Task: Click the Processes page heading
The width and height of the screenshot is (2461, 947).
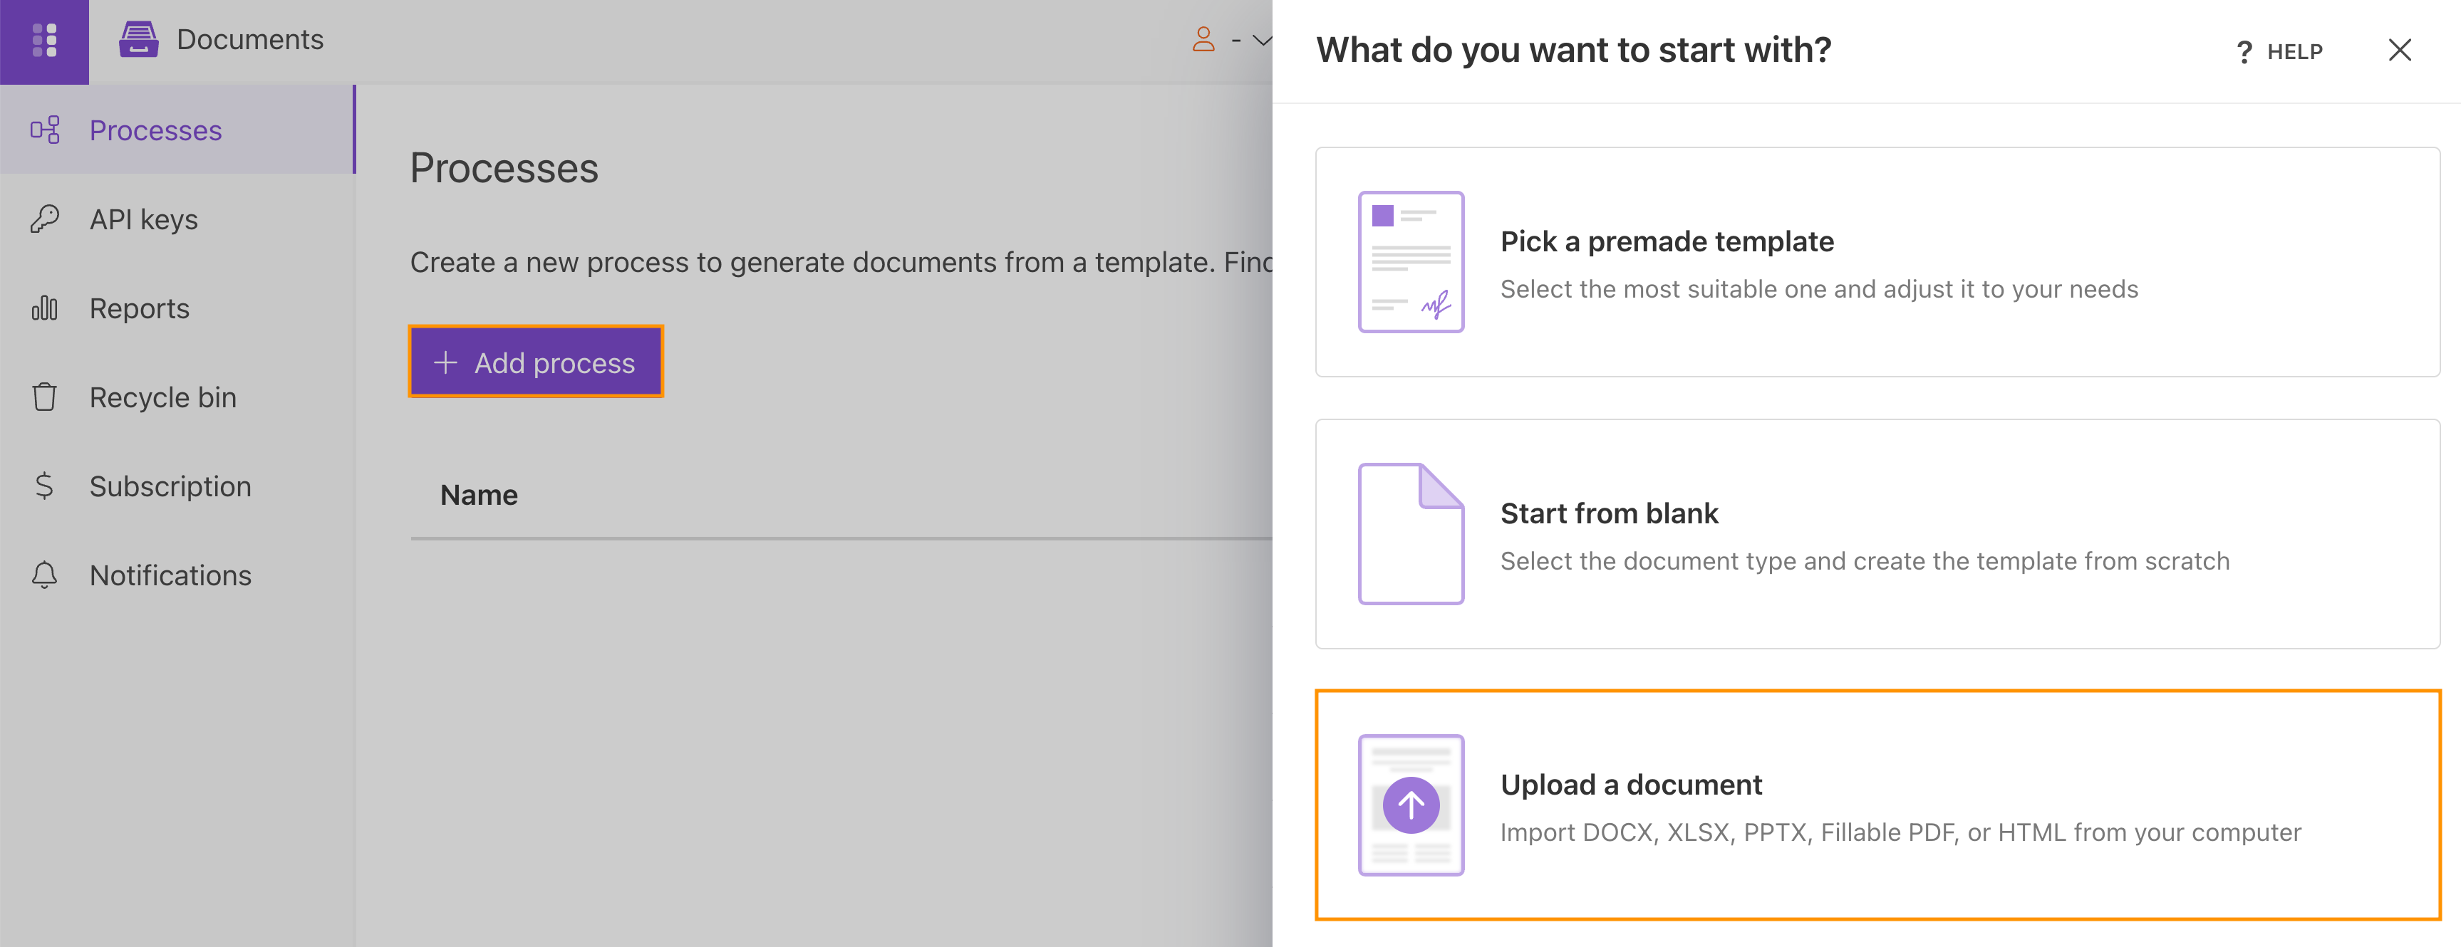Action: (504, 168)
